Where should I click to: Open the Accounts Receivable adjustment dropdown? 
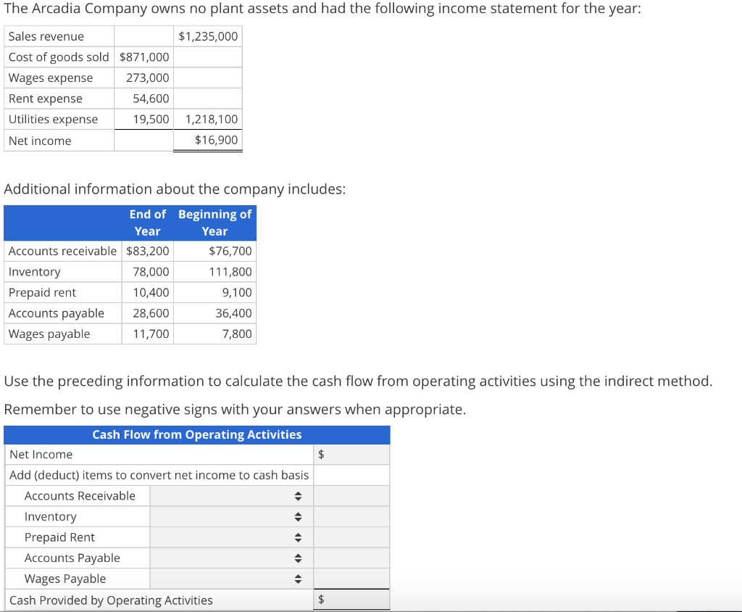[x=231, y=496]
